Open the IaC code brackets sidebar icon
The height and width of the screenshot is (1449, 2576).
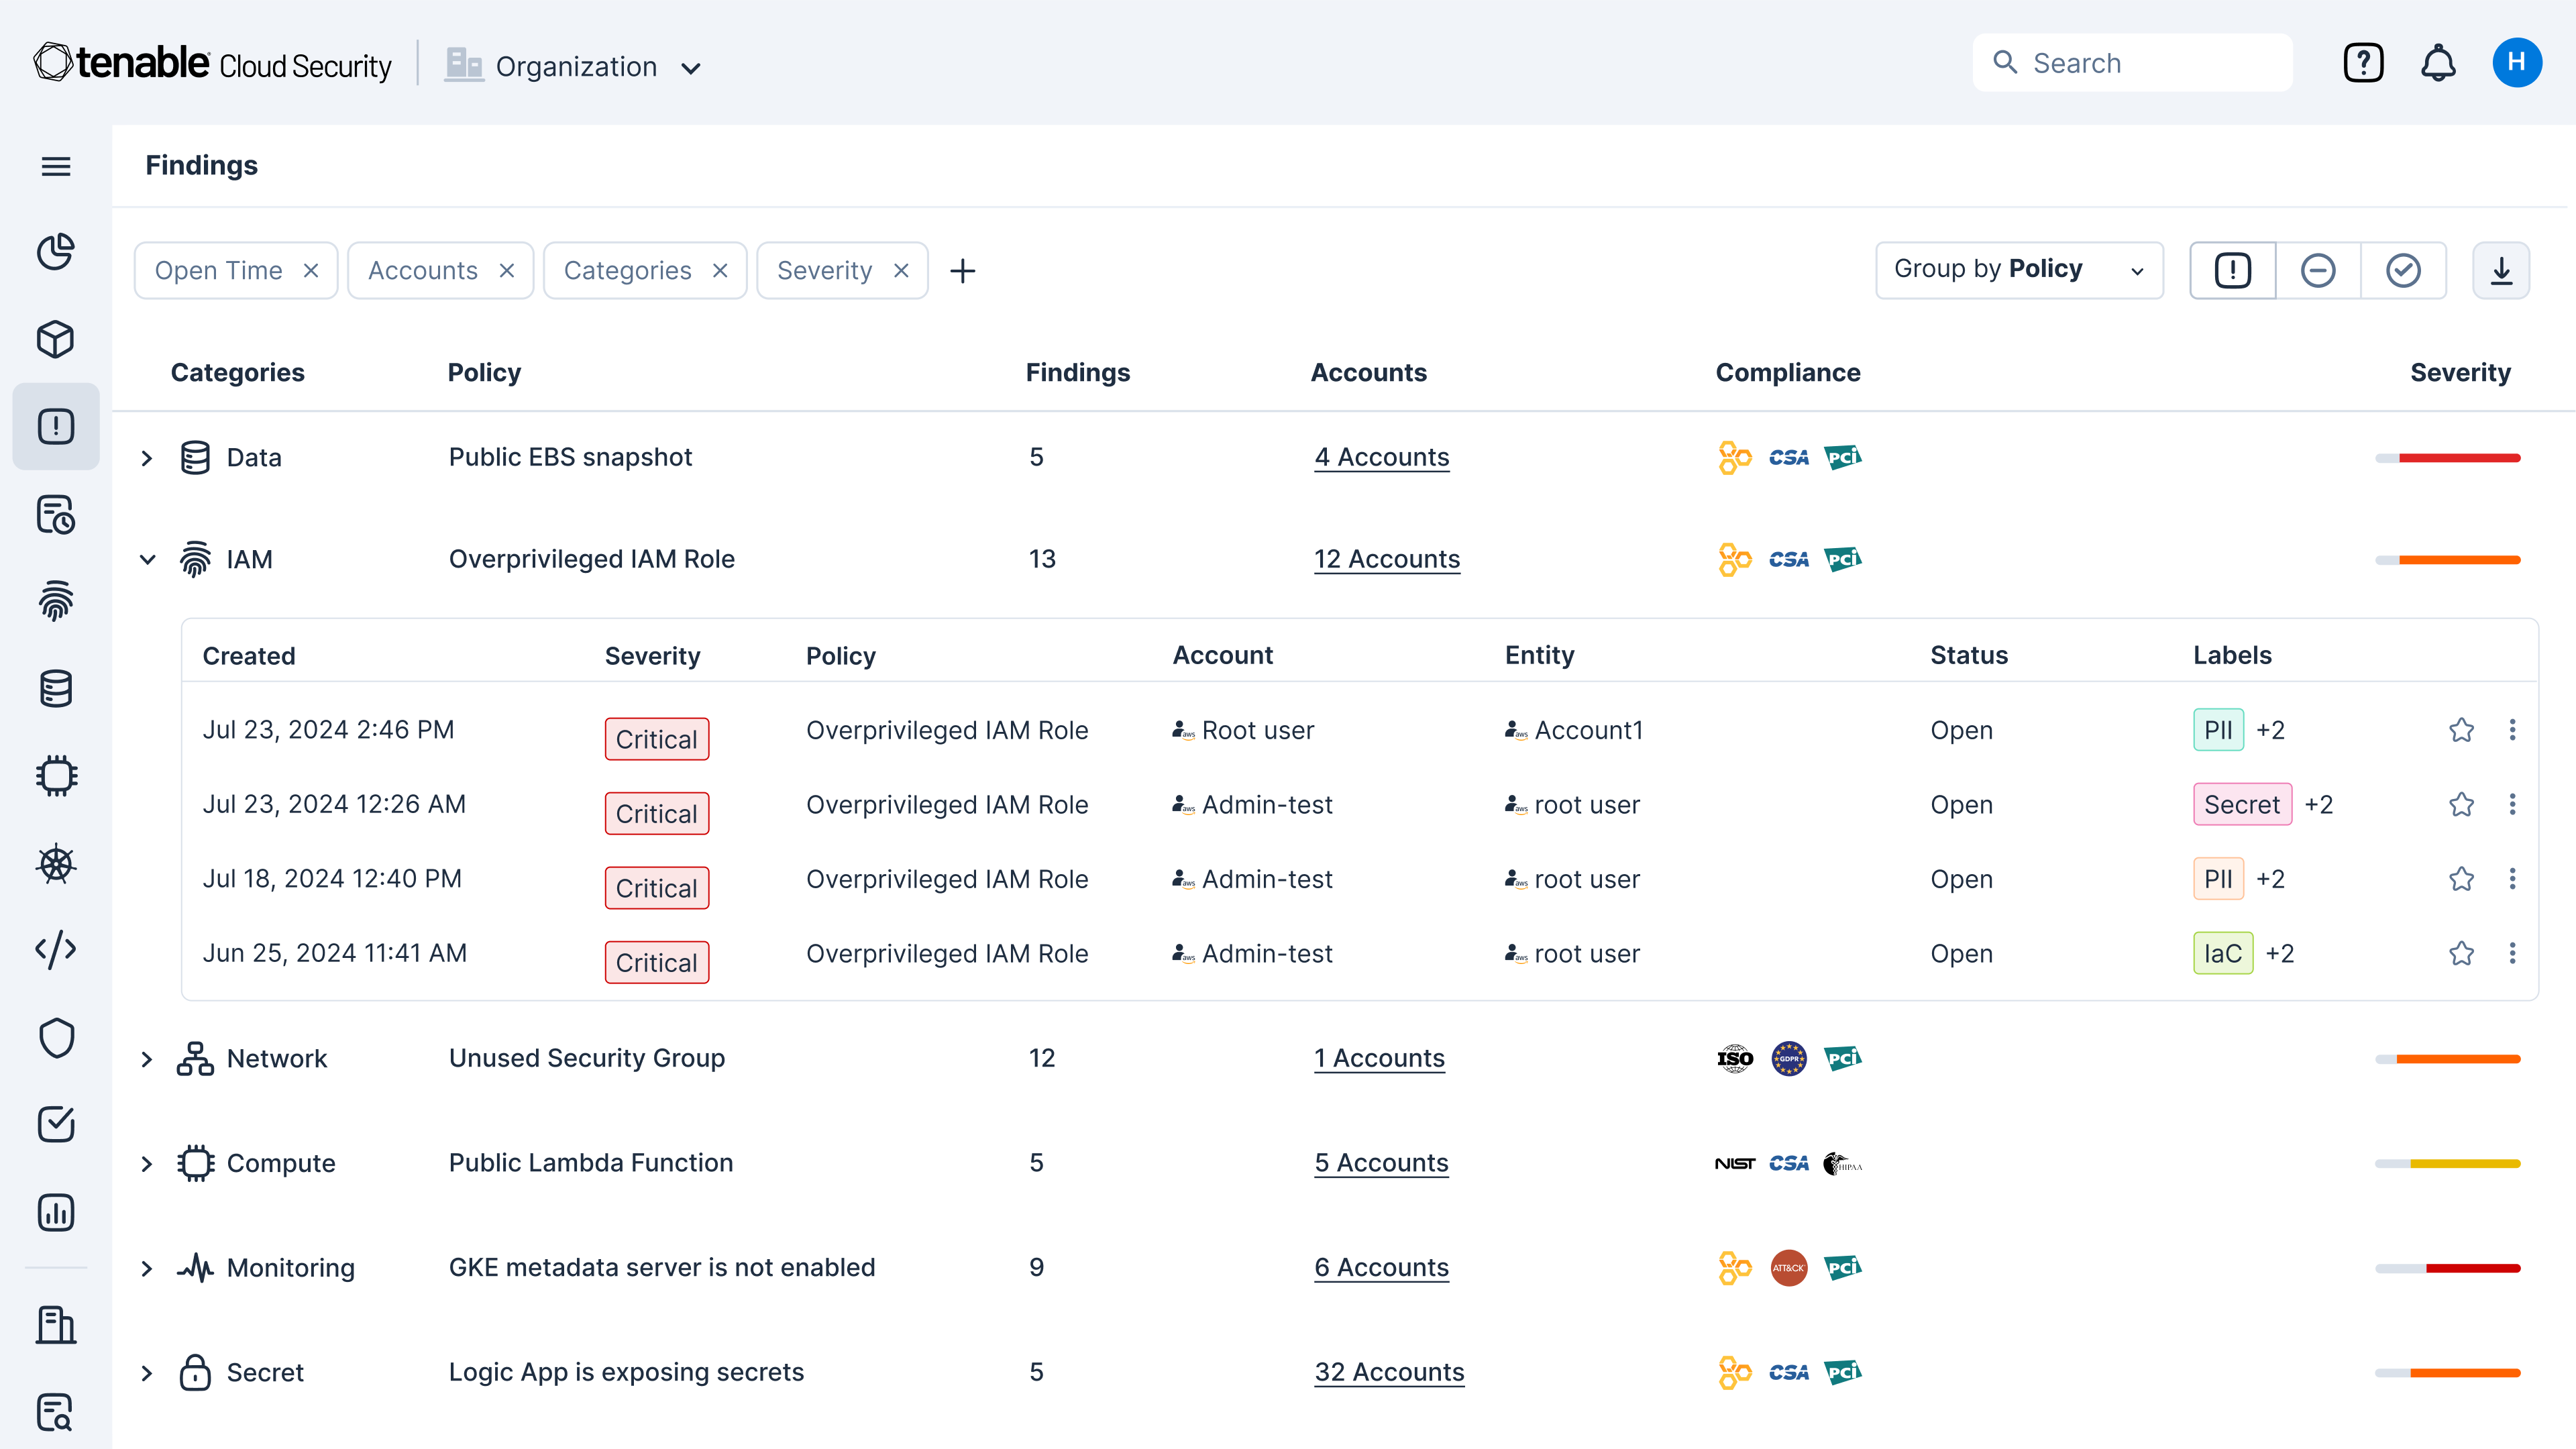56,950
